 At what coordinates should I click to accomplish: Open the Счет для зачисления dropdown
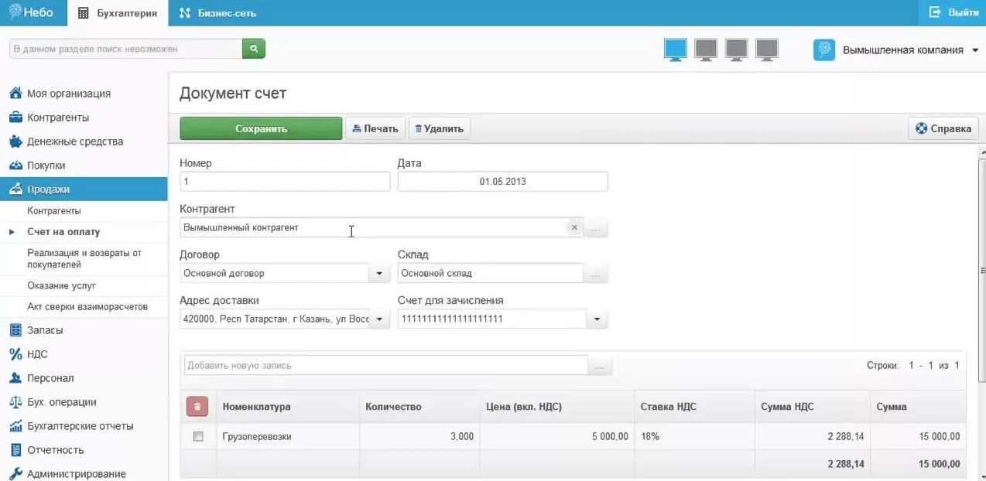(596, 319)
